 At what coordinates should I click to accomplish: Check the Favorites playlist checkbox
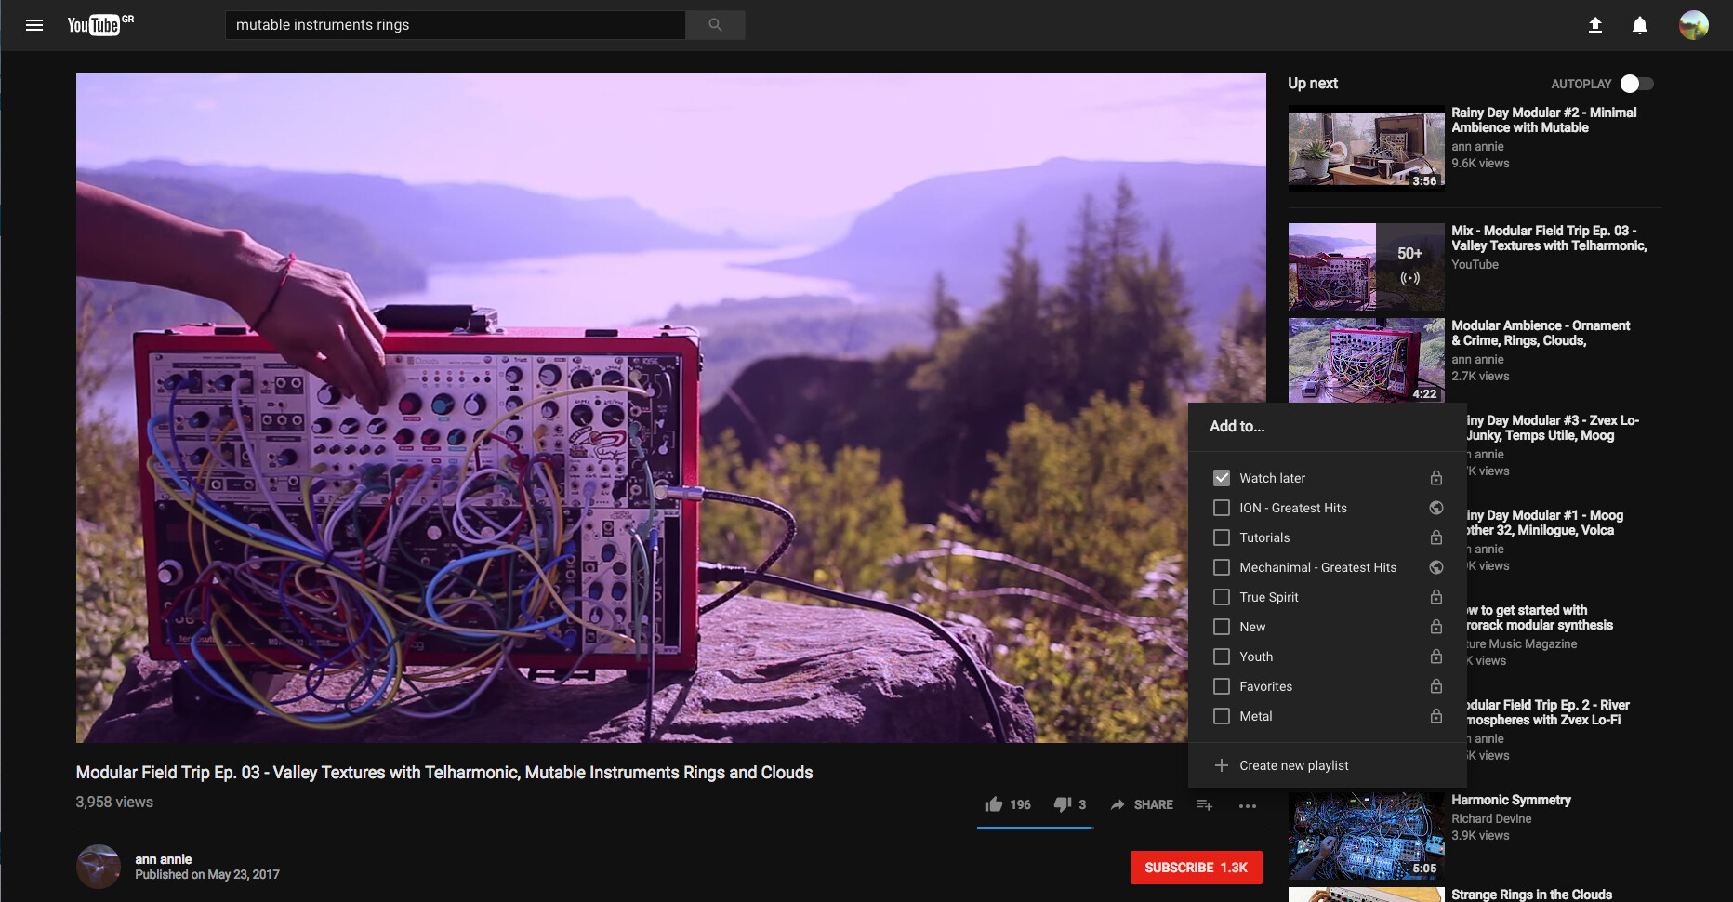tap(1222, 686)
